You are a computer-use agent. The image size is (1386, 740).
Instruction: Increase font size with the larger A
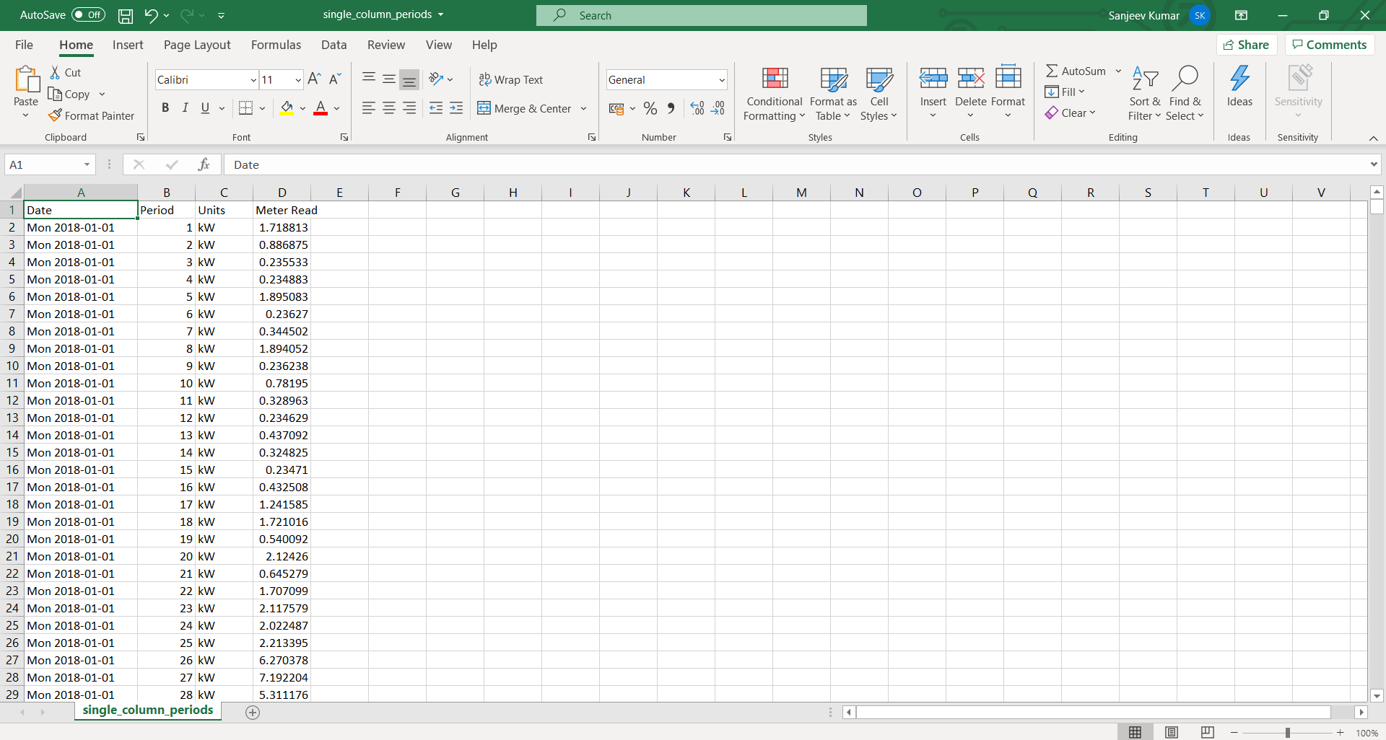(314, 79)
